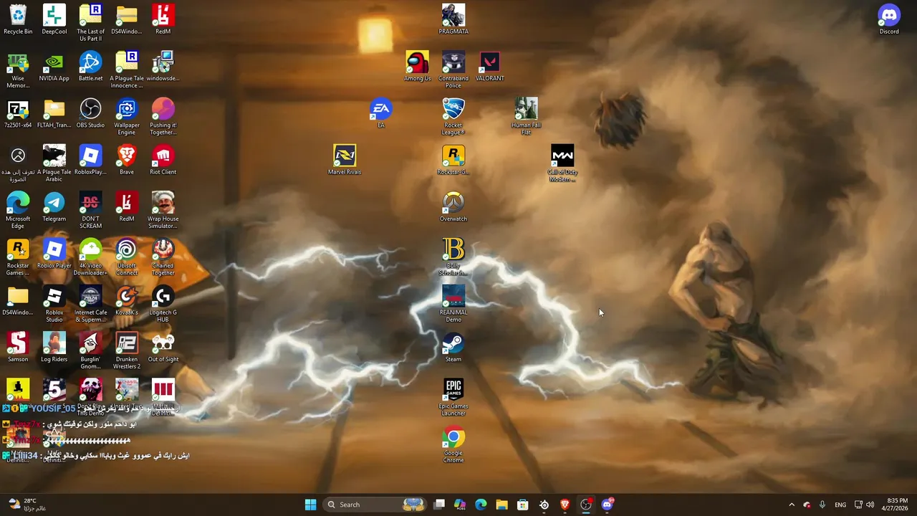Launch Google Chrome from the desktop

(453, 445)
